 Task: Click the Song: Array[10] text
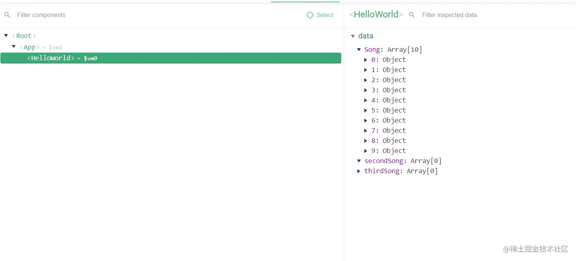coord(393,50)
